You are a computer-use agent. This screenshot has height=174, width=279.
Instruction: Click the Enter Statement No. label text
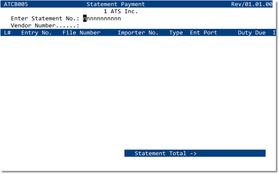(46, 18)
